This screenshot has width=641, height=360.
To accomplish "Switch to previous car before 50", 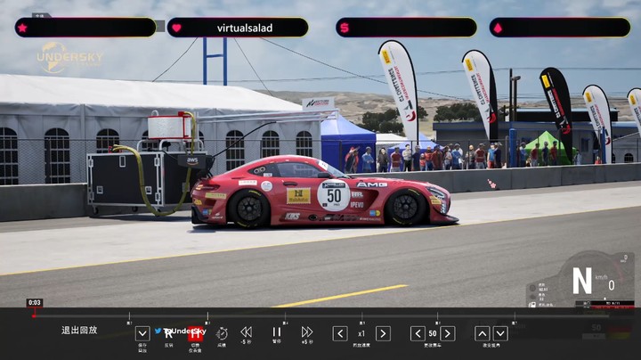I will pos(418,334).
